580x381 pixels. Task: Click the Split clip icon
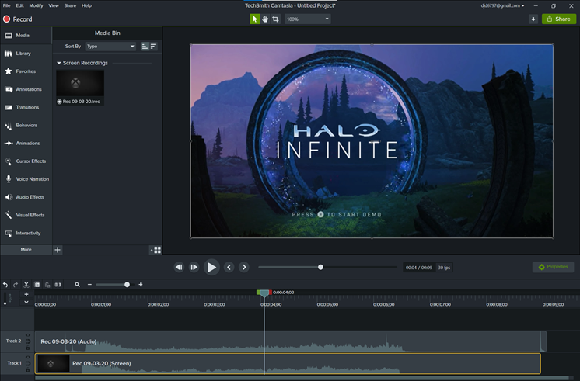tap(58, 285)
